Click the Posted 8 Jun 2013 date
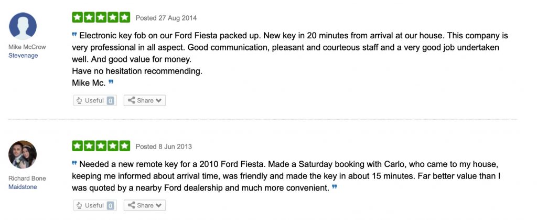The image size is (537, 220). tap(164, 146)
